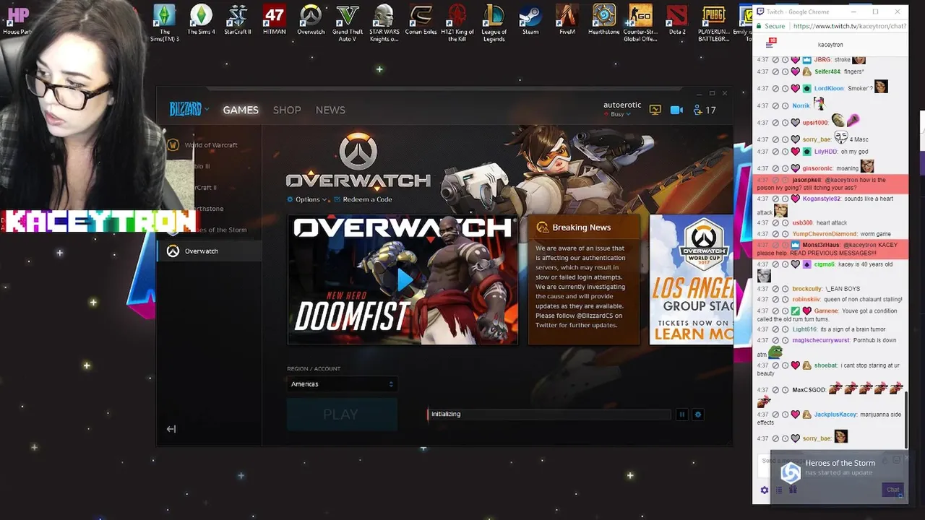
Task: Open The Sims 3 desktop shortcut
Action: pos(165,23)
